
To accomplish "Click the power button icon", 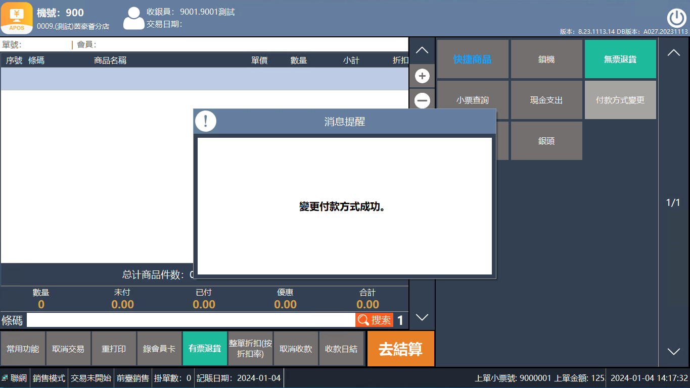I will coord(676,18).
